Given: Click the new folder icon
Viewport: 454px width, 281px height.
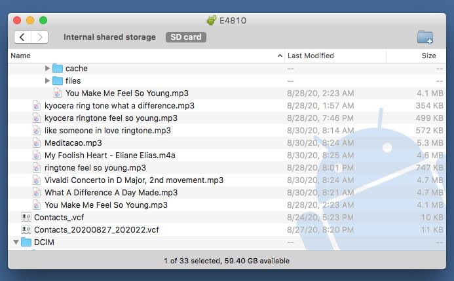Looking at the screenshot, I should (x=425, y=37).
